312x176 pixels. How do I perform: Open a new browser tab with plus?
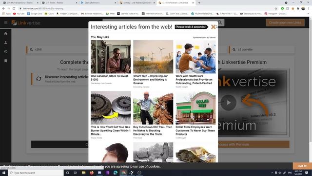(x=199, y=3)
